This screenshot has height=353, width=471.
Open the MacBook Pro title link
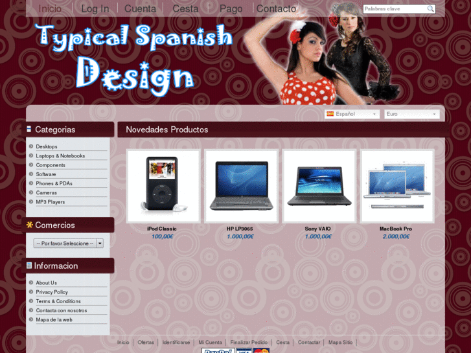point(396,229)
